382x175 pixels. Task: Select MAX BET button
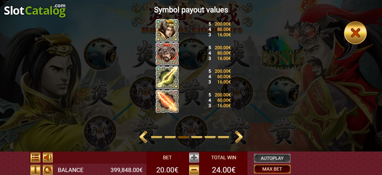[272, 169]
